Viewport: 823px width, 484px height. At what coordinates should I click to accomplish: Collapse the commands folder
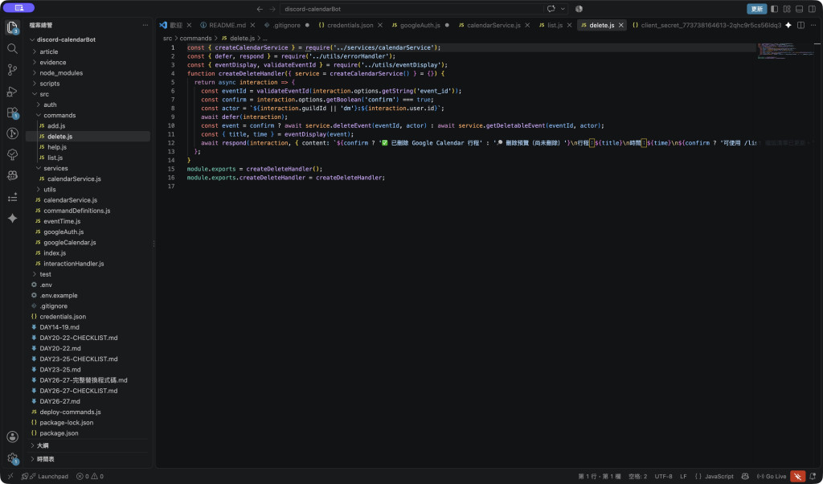pyautogui.click(x=59, y=116)
